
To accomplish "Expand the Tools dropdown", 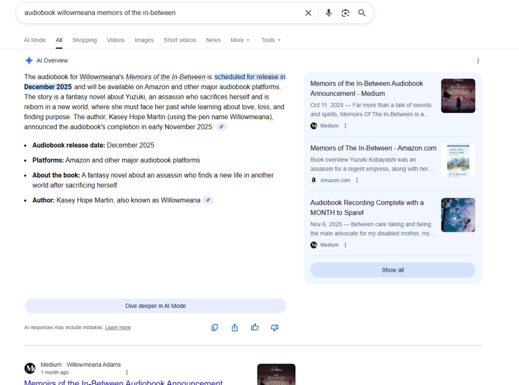I will [271, 40].
